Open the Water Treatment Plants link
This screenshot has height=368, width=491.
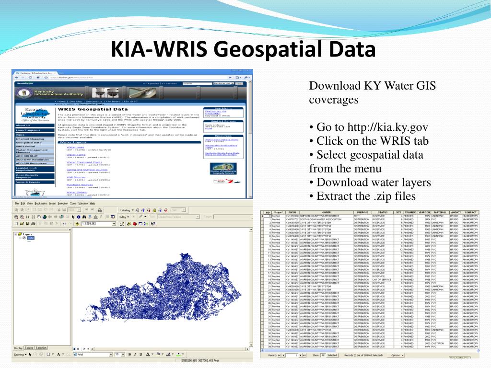coord(84,162)
